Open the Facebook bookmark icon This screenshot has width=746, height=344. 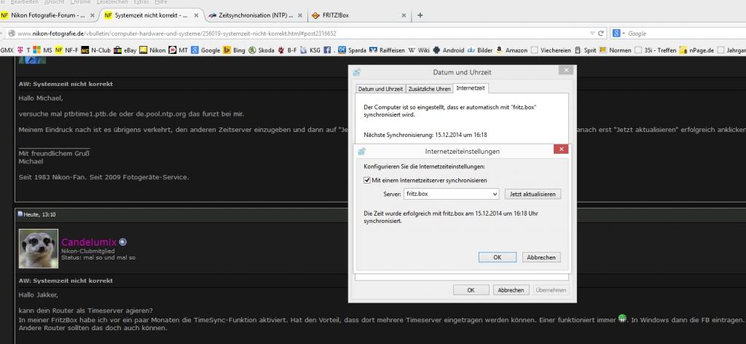pos(327,50)
